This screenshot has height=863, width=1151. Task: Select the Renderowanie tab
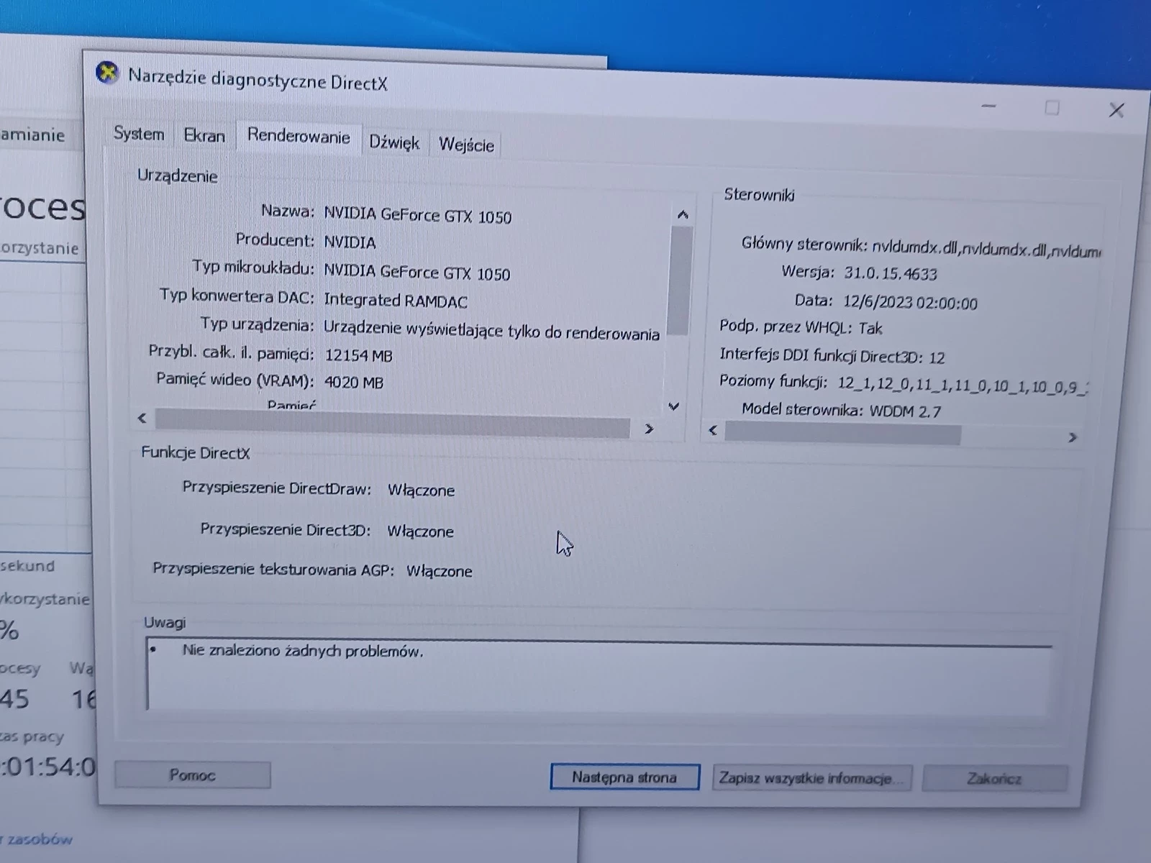click(x=299, y=137)
